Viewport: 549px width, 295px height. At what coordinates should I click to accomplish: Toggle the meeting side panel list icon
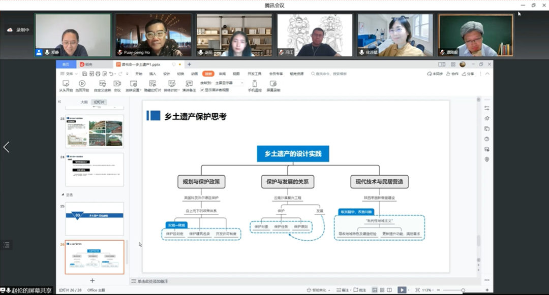coord(6,245)
